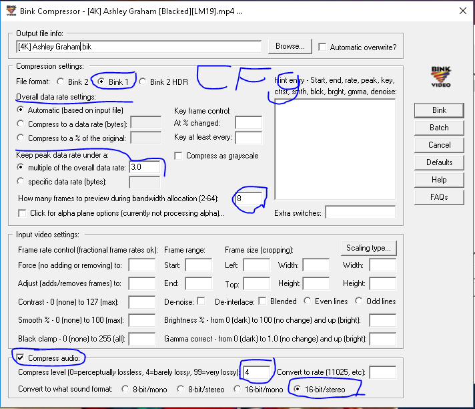Start compression with the Bink button
475x409 pixels.
(439, 110)
